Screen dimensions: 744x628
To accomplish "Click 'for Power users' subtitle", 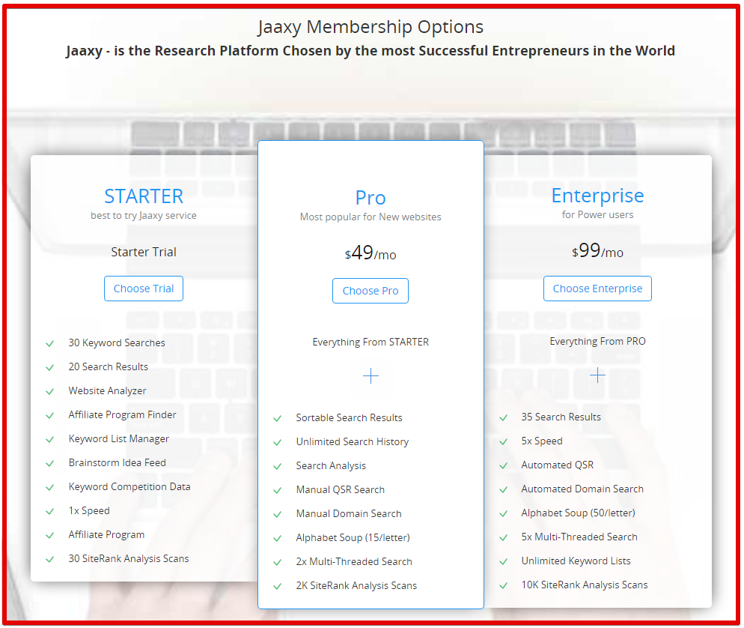I will point(597,215).
